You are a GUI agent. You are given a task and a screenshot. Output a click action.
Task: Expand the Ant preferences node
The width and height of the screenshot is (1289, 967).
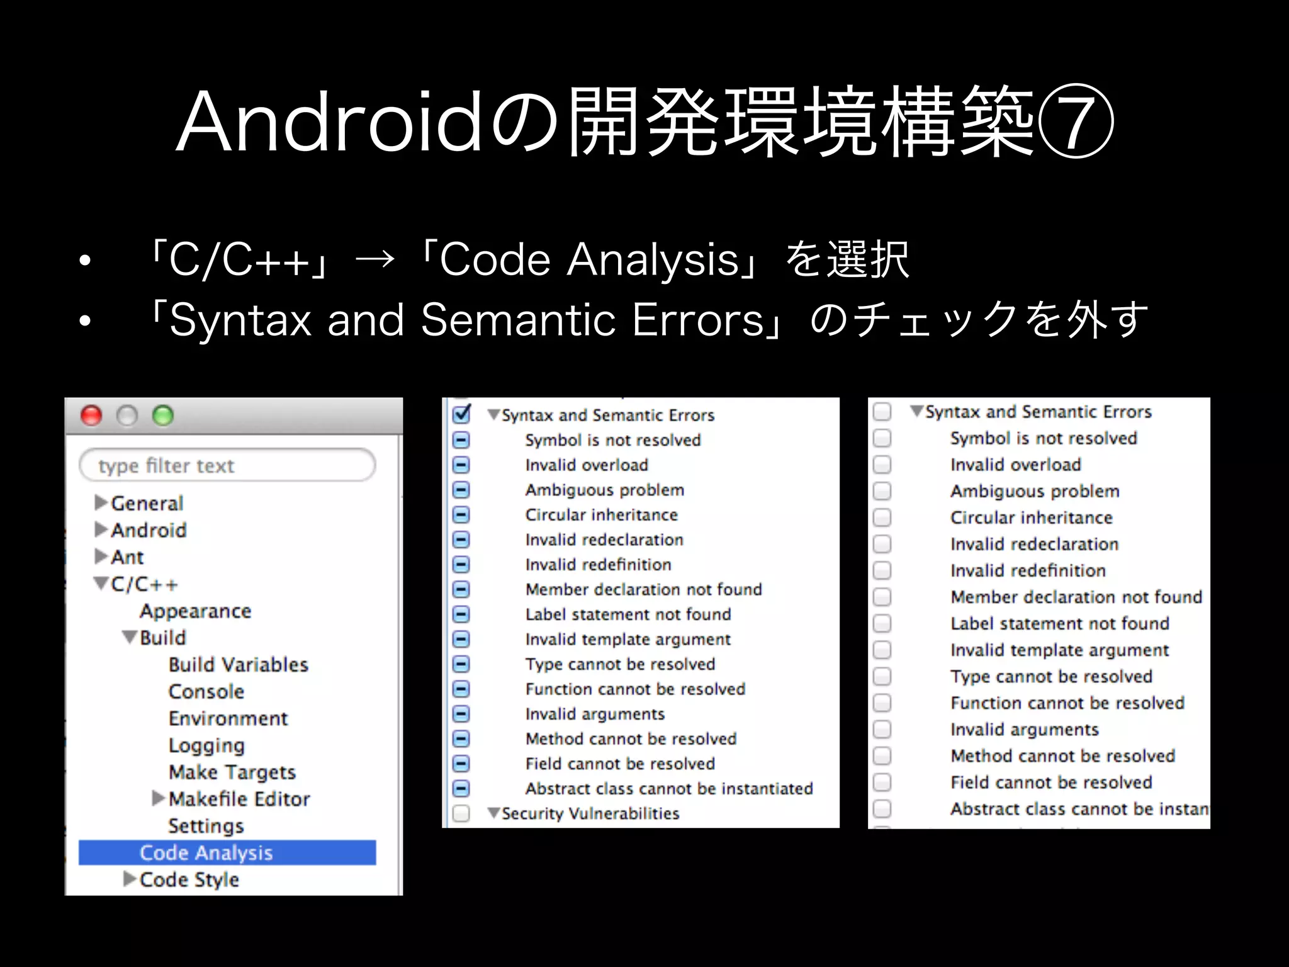[101, 557]
